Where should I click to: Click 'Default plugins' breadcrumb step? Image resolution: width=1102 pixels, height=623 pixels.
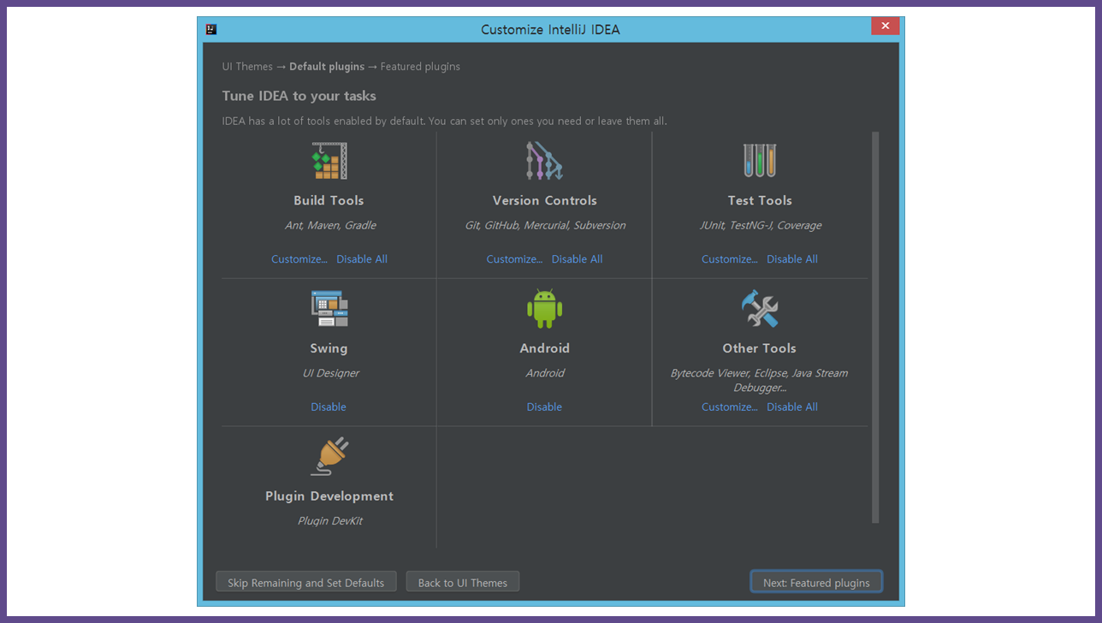click(327, 67)
